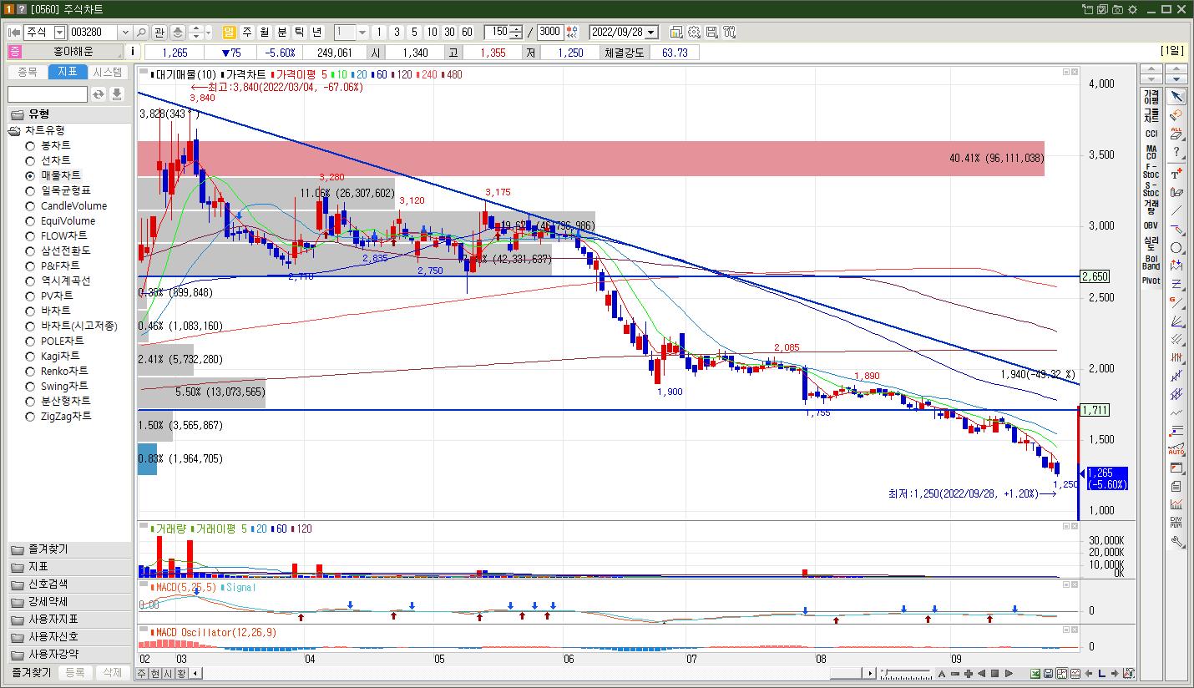Stop playback using the square stop control
This screenshot has height=688, width=1194.
[994, 674]
